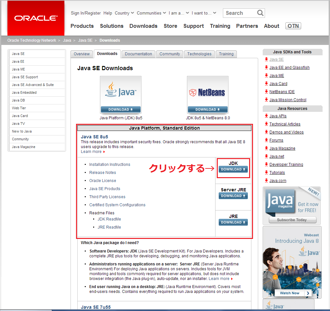Click red arrow icon beside NetBeans IDE link

click(x=267, y=91)
